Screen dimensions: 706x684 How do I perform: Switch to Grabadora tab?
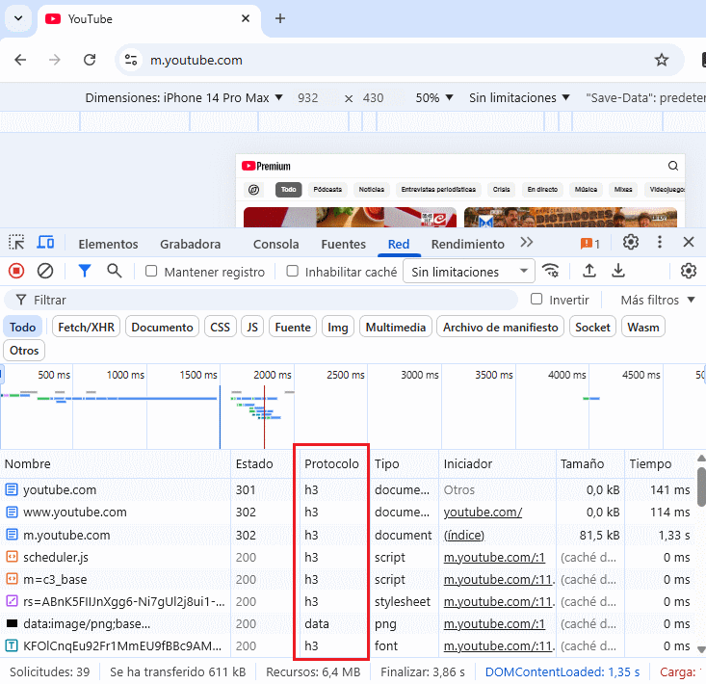click(191, 244)
